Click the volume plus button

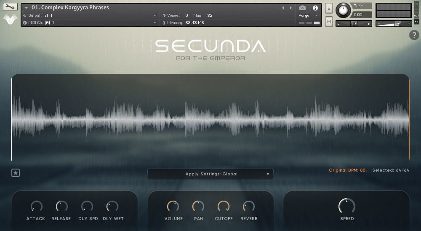point(409,24)
